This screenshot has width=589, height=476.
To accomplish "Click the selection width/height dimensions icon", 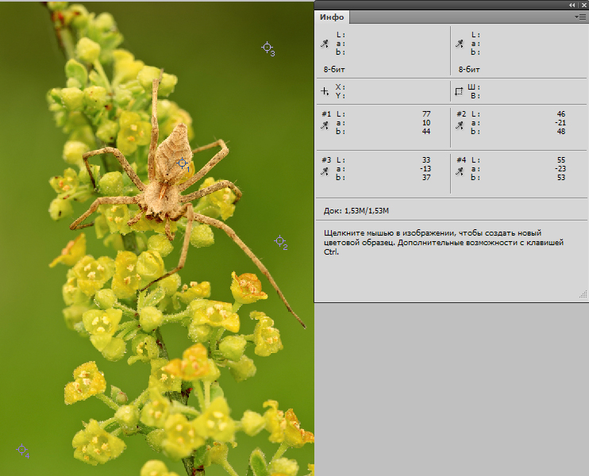I will pyautogui.click(x=459, y=91).
